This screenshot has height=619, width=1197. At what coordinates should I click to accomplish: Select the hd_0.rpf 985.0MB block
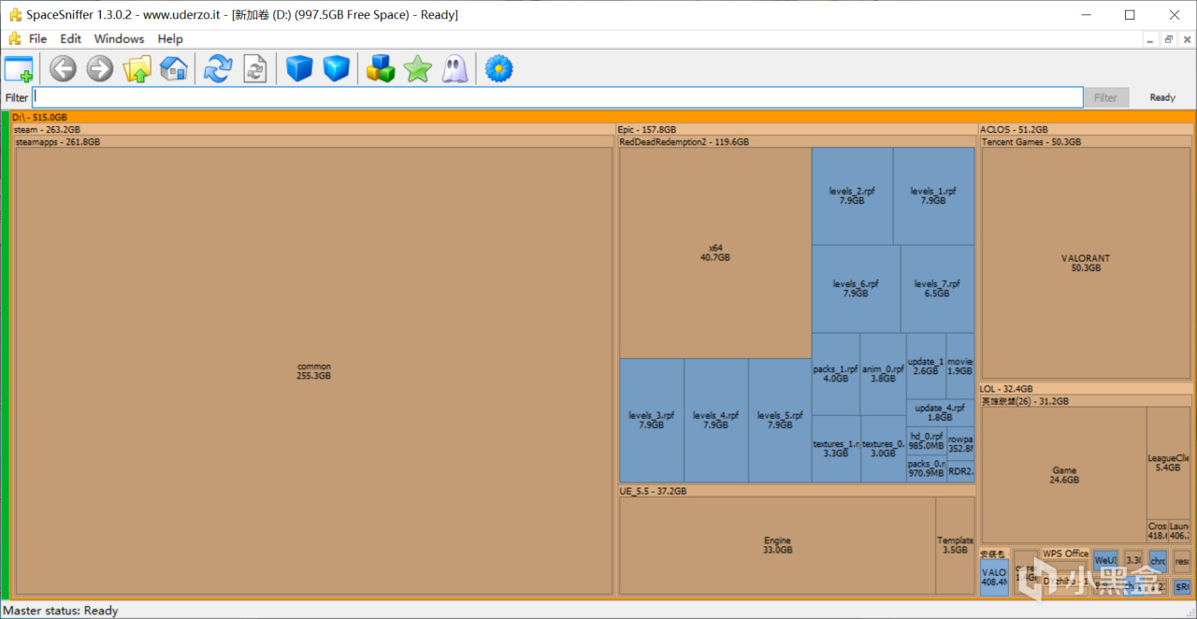coord(926,441)
